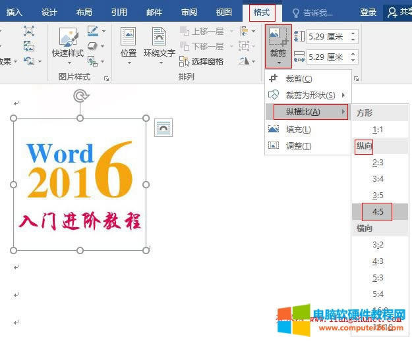The height and width of the screenshot is (341, 412).
Task: Expand the picture border dropdown arrow
Action: coord(103,31)
